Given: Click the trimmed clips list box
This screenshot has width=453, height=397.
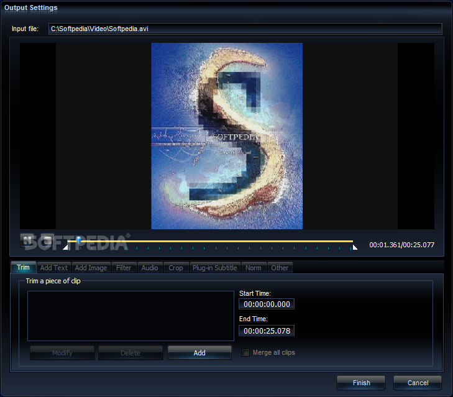Looking at the screenshot, I should (x=130, y=316).
